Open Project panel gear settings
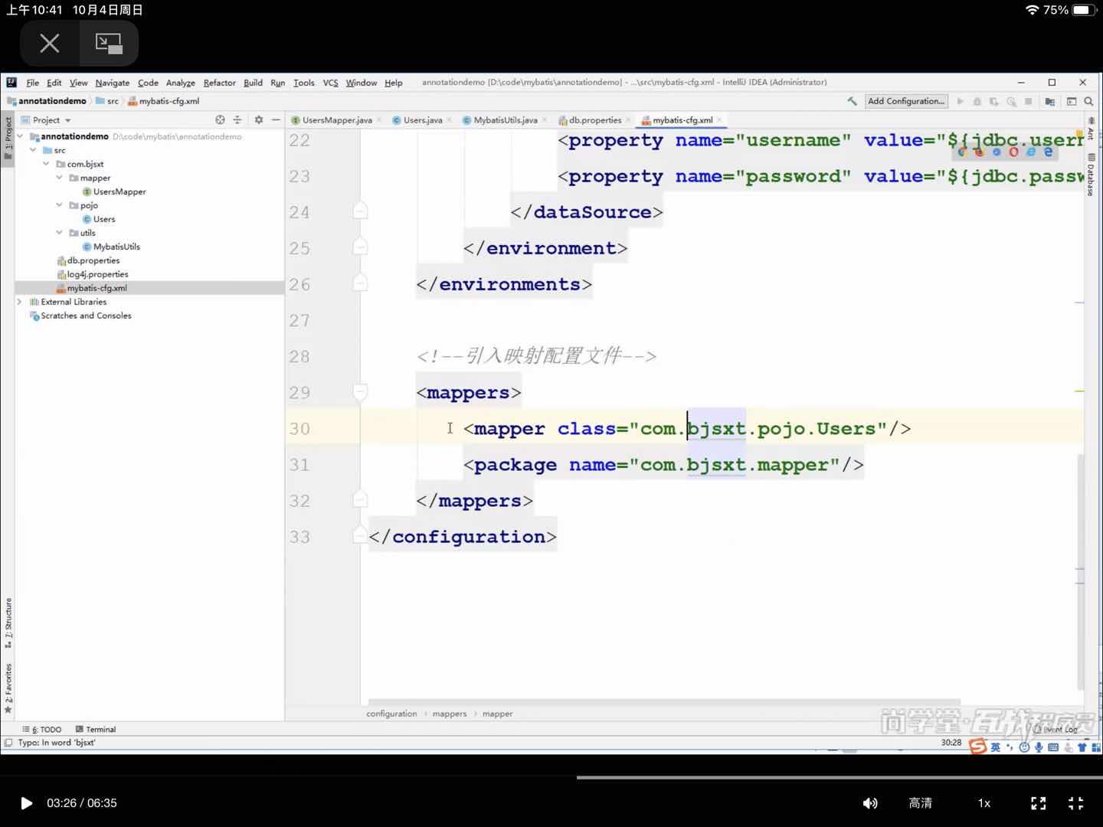 [x=259, y=120]
